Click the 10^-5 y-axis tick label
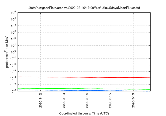This screenshot has width=166, height=116. pos(13,85)
